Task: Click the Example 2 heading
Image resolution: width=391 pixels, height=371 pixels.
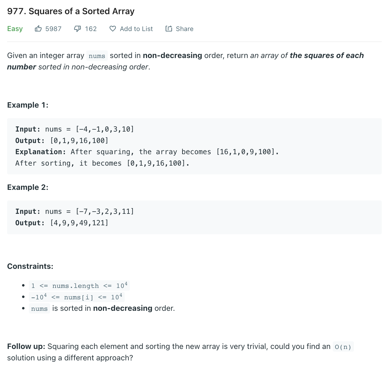Action: (x=28, y=187)
